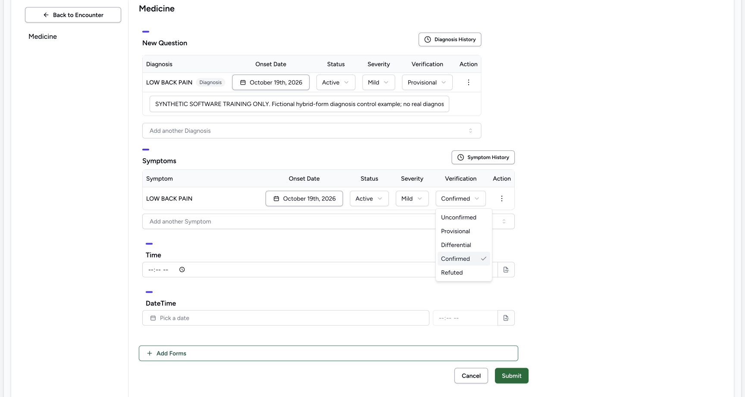Click the diagnosis notes text field

click(x=299, y=104)
